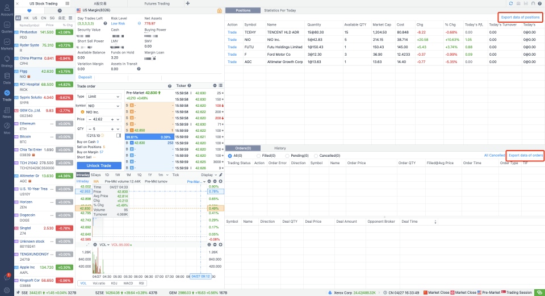Click the blue help icon at top right
The image size is (545, 296).
point(539,3)
